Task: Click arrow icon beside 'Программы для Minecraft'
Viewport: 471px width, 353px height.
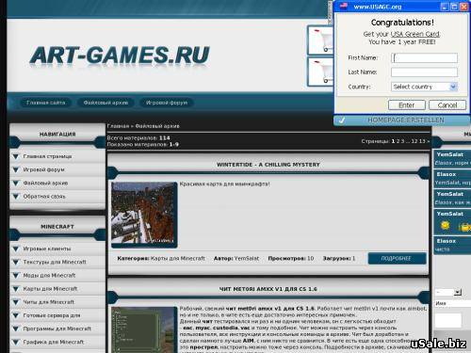Action: 15,329
